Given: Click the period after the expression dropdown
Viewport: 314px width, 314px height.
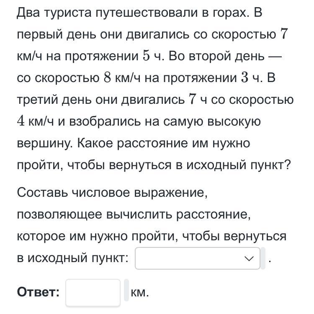Looking at the screenshot, I should [270, 261].
